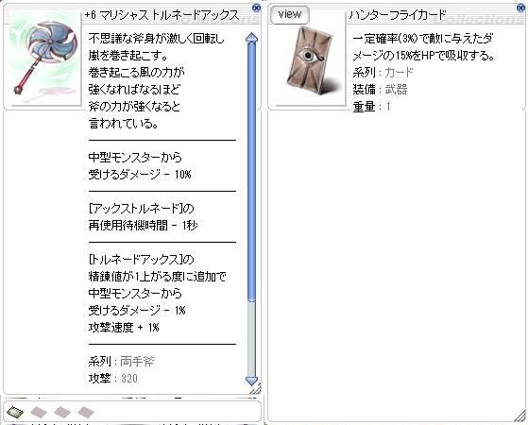Viewport: 528px width, 425px height.
Task: Click the line '風を巻き起こす。'
Action: coord(128,56)
